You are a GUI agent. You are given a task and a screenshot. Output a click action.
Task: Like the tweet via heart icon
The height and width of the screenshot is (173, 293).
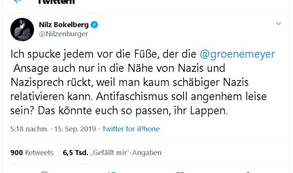coord(180,172)
